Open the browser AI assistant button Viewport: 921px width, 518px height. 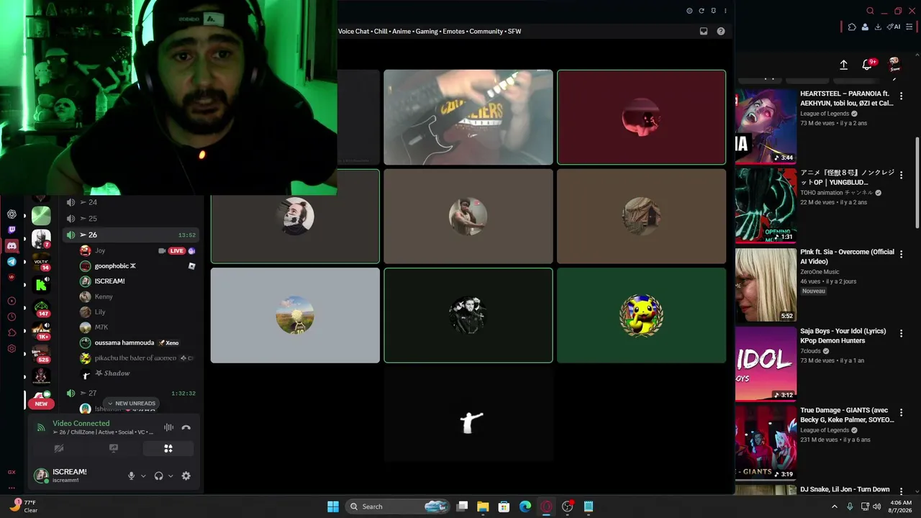pyautogui.click(x=894, y=27)
